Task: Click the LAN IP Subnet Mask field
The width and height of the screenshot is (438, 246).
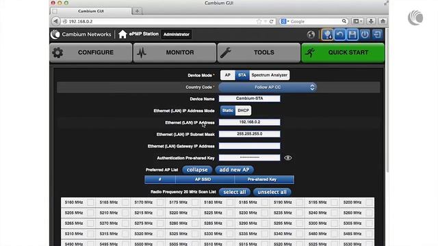Action: 249,134
